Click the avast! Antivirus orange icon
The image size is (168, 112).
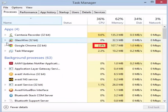(11, 74)
